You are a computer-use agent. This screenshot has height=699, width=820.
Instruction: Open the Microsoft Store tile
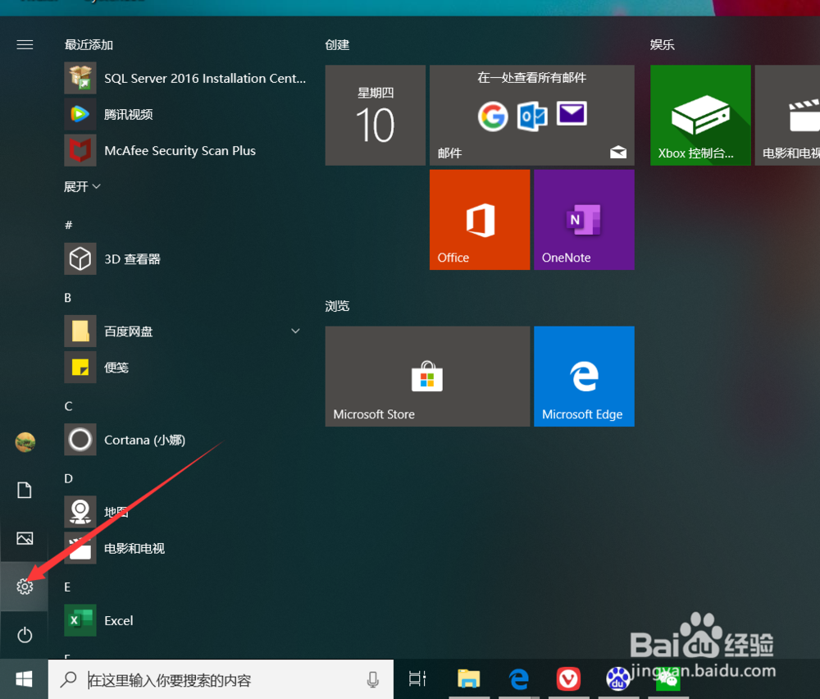click(x=427, y=377)
